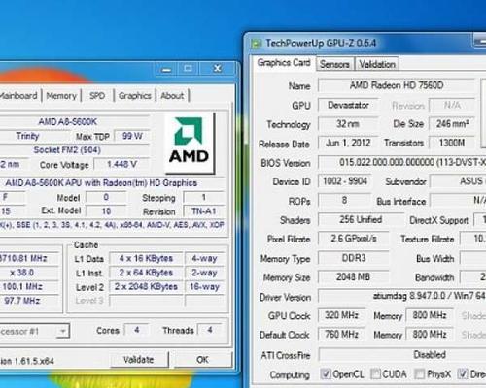This screenshot has width=486, height=388.
Task: Click the AMD logo in CPU-Z
Action: tap(190, 143)
